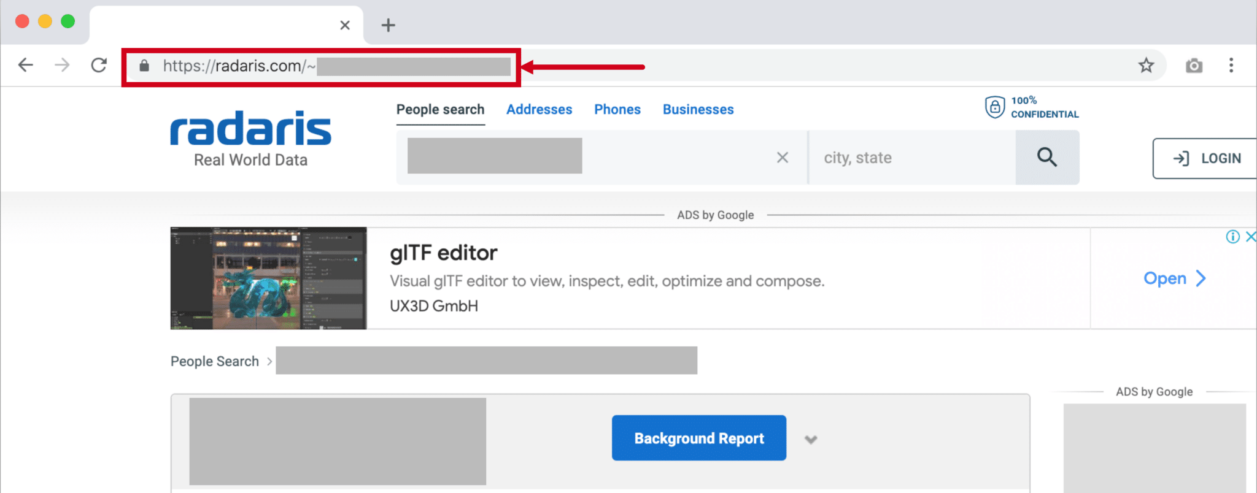Click the camera screenshot extension icon
This screenshot has width=1257, height=493.
point(1194,66)
